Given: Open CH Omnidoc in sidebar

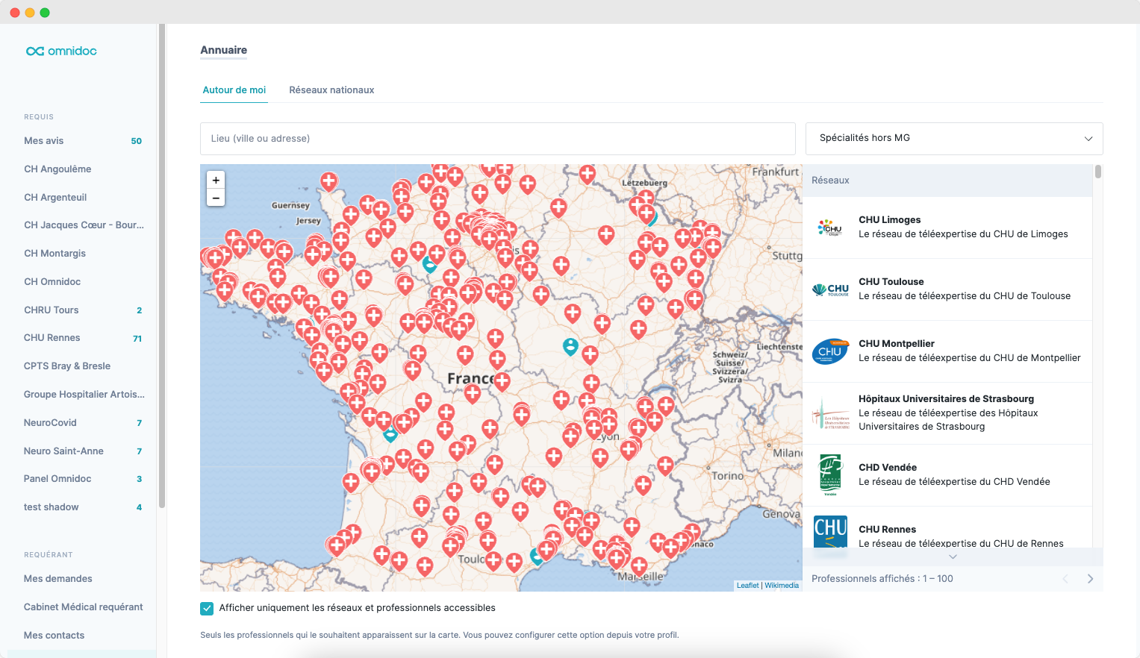Looking at the screenshot, I should coord(52,282).
